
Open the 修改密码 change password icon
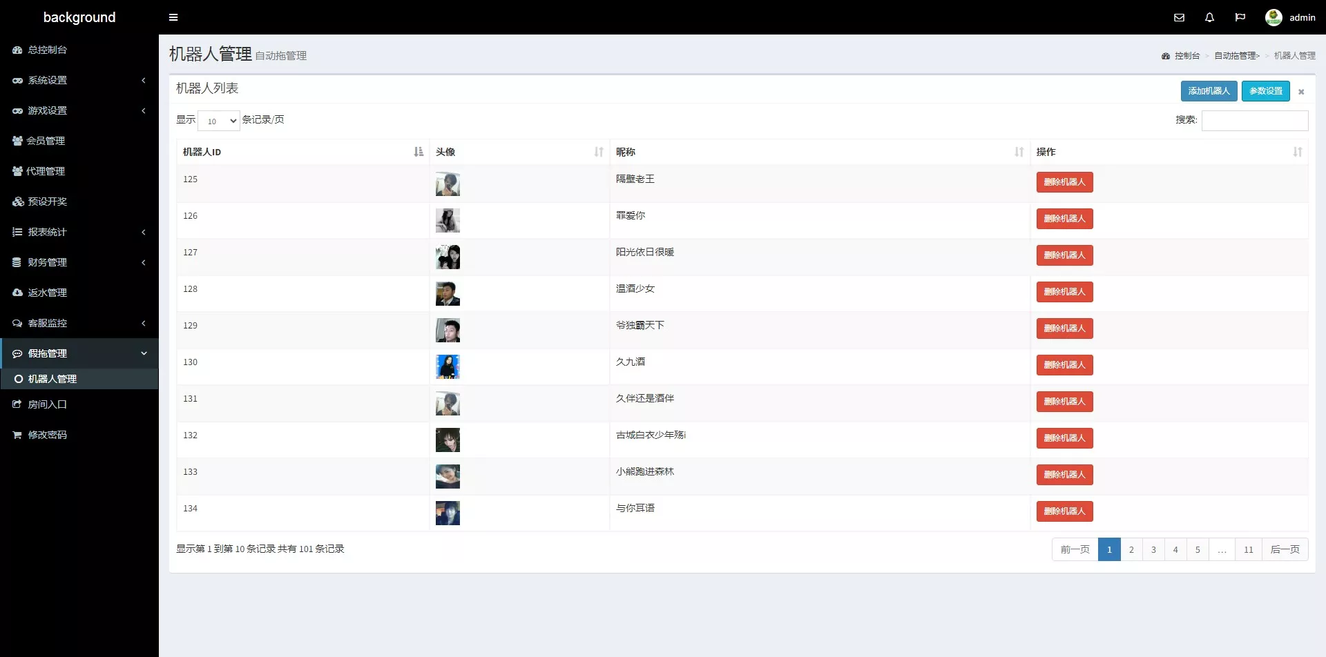coord(17,434)
